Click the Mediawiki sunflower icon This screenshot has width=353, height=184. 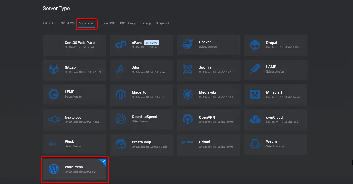[188, 94]
